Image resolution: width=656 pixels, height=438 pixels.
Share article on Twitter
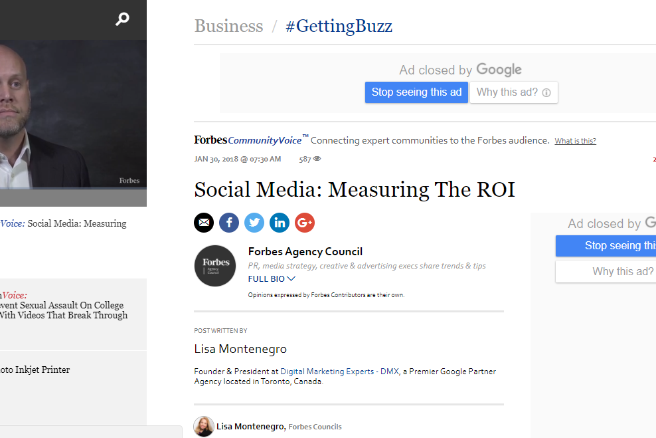pos(254,223)
